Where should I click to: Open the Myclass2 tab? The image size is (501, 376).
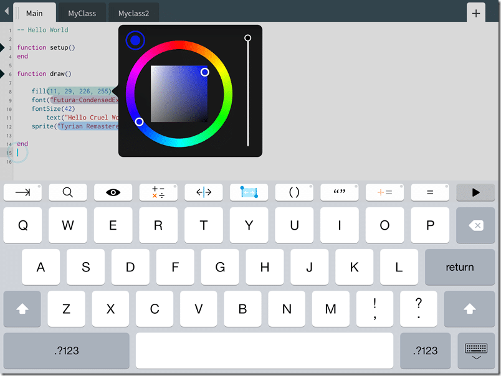click(134, 13)
